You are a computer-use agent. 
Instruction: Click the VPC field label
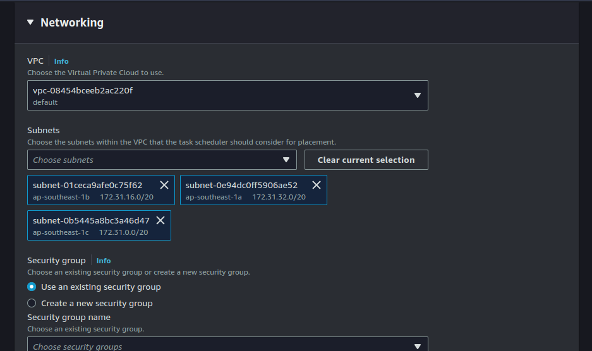[x=35, y=61]
